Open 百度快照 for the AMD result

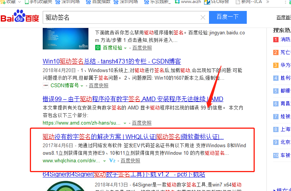tap(142, 123)
